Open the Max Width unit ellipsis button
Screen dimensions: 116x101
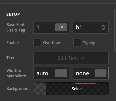pyautogui.click(x=100, y=73)
